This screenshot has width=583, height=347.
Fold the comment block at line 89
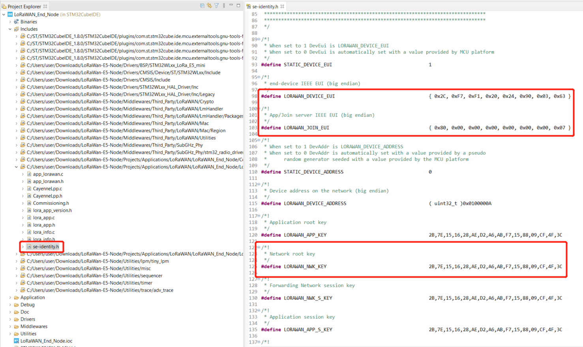coord(259,39)
